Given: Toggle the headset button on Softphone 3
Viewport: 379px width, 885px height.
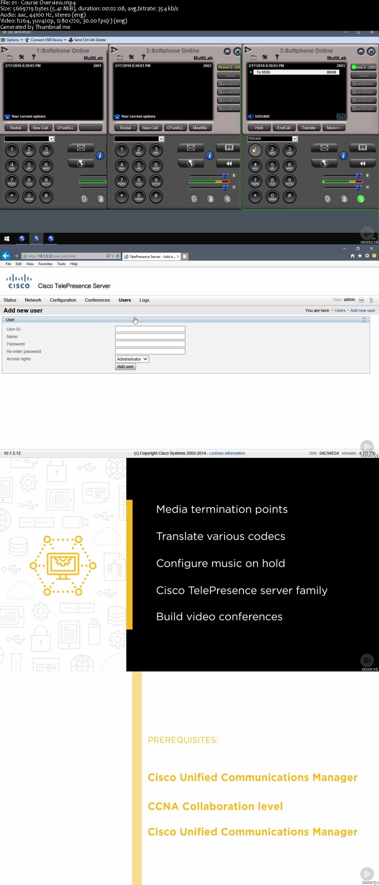Looking at the screenshot, I should tap(328, 199).
